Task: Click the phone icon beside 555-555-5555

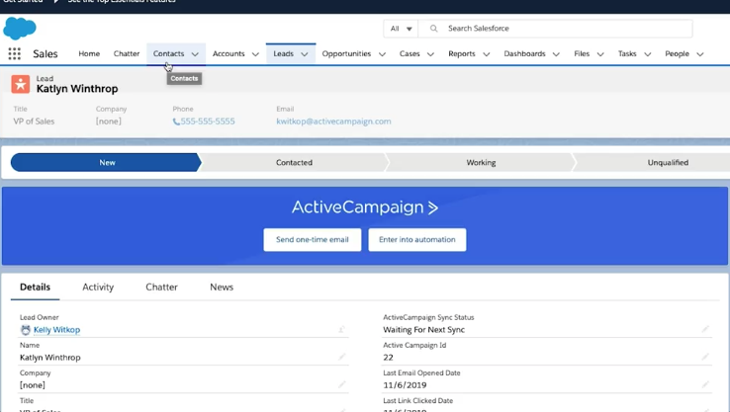Action: [x=176, y=122]
